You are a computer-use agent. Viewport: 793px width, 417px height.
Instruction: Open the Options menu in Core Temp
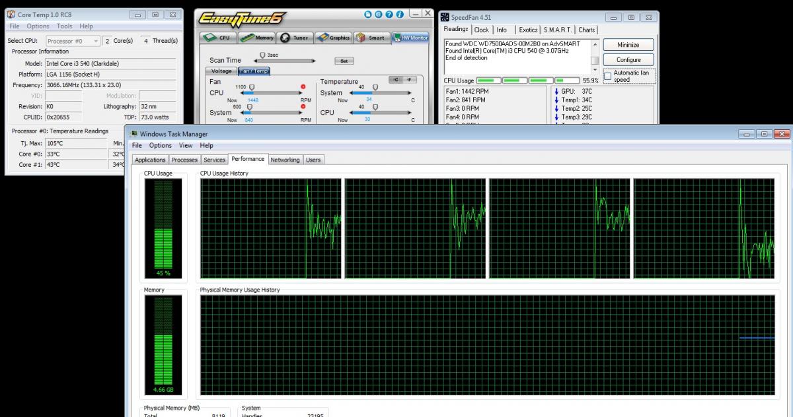[x=38, y=26]
